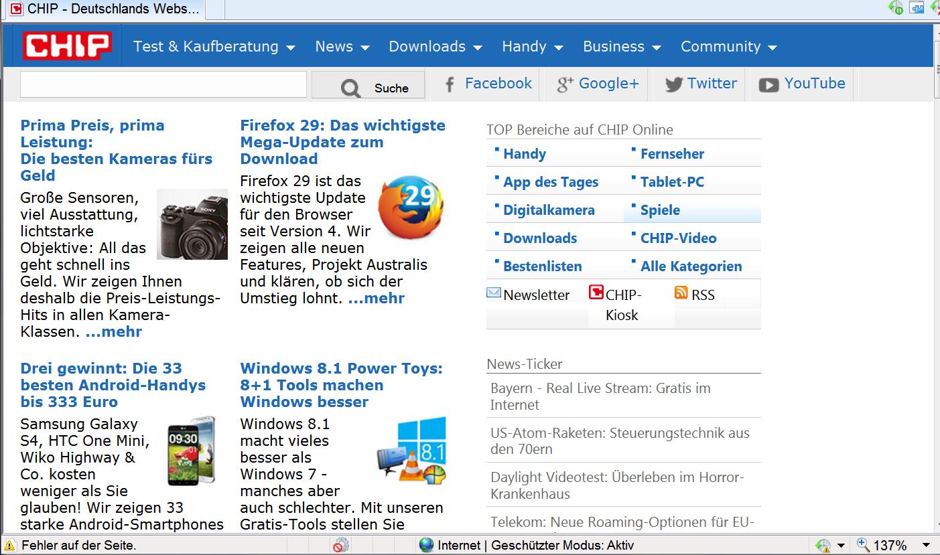Click inside the search text field
940x555 pixels.
[163, 85]
